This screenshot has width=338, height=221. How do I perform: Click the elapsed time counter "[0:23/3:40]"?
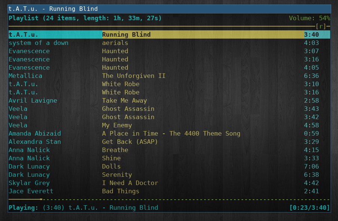[310, 208]
